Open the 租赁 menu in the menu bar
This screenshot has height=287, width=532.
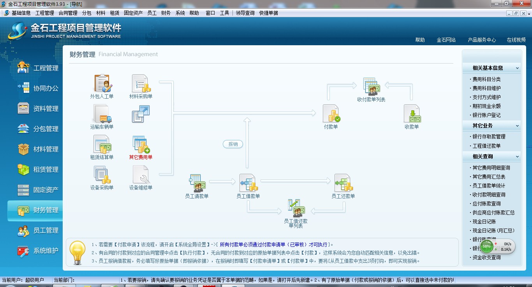[115, 13]
